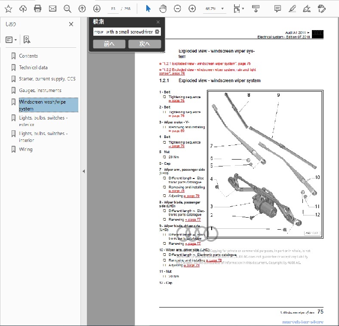The width and height of the screenshot is (339, 326).
Task: Go to the next page with down arrow
Action: pyautogui.click(x=97, y=9)
